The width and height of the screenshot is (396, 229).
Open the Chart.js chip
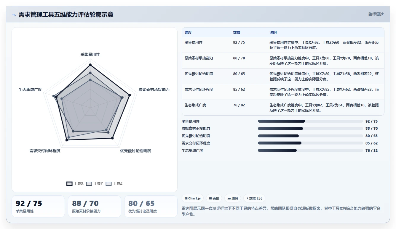pyautogui.click(x=193, y=198)
